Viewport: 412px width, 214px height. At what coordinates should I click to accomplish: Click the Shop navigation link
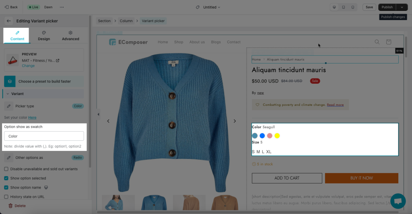click(179, 42)
